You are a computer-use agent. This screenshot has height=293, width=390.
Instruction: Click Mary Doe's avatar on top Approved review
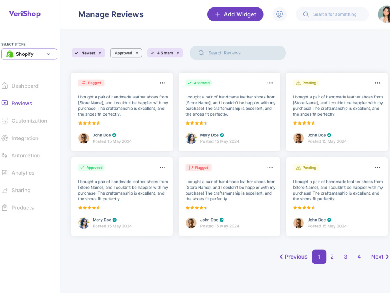191,138
